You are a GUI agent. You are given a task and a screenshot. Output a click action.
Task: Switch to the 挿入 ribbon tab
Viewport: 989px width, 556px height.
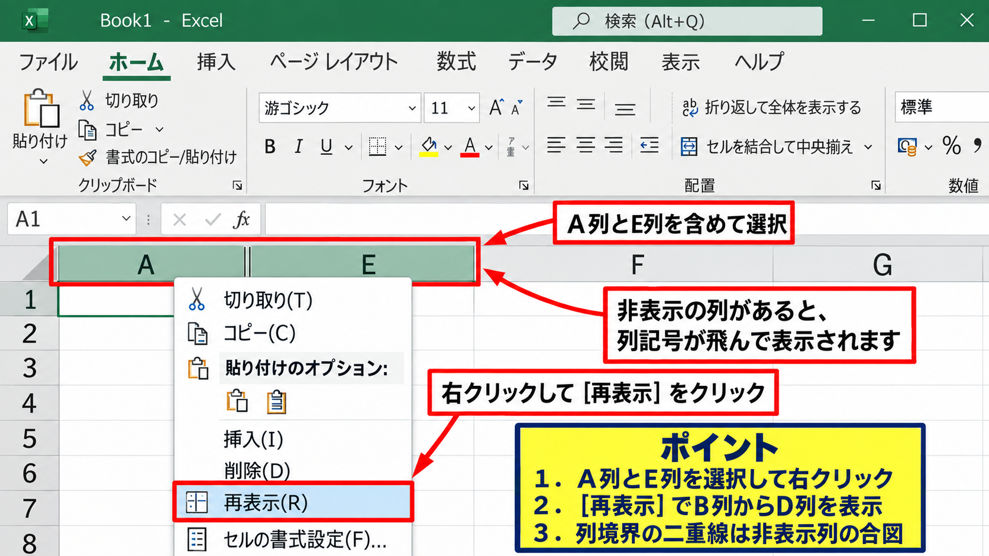click(x=216, y=61)
